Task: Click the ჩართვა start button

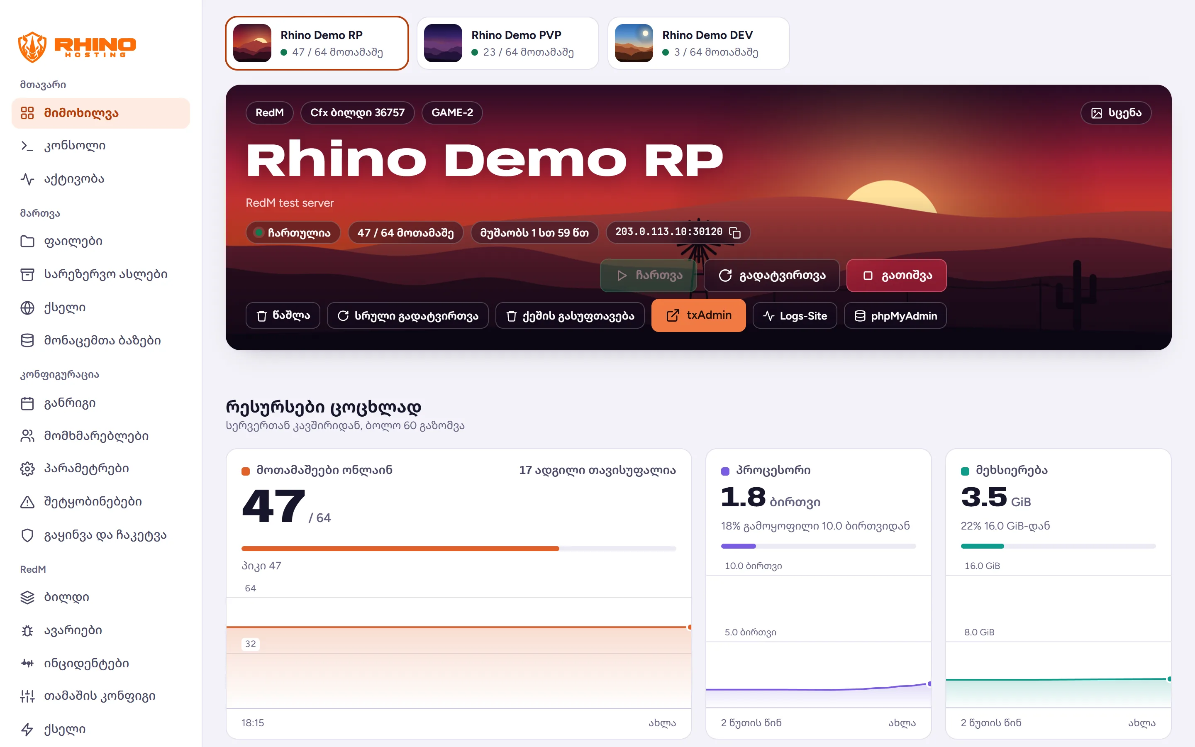Action: (x=649, y=275)
